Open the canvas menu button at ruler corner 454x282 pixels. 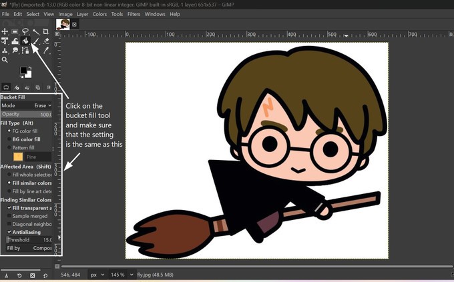[57, 34]
